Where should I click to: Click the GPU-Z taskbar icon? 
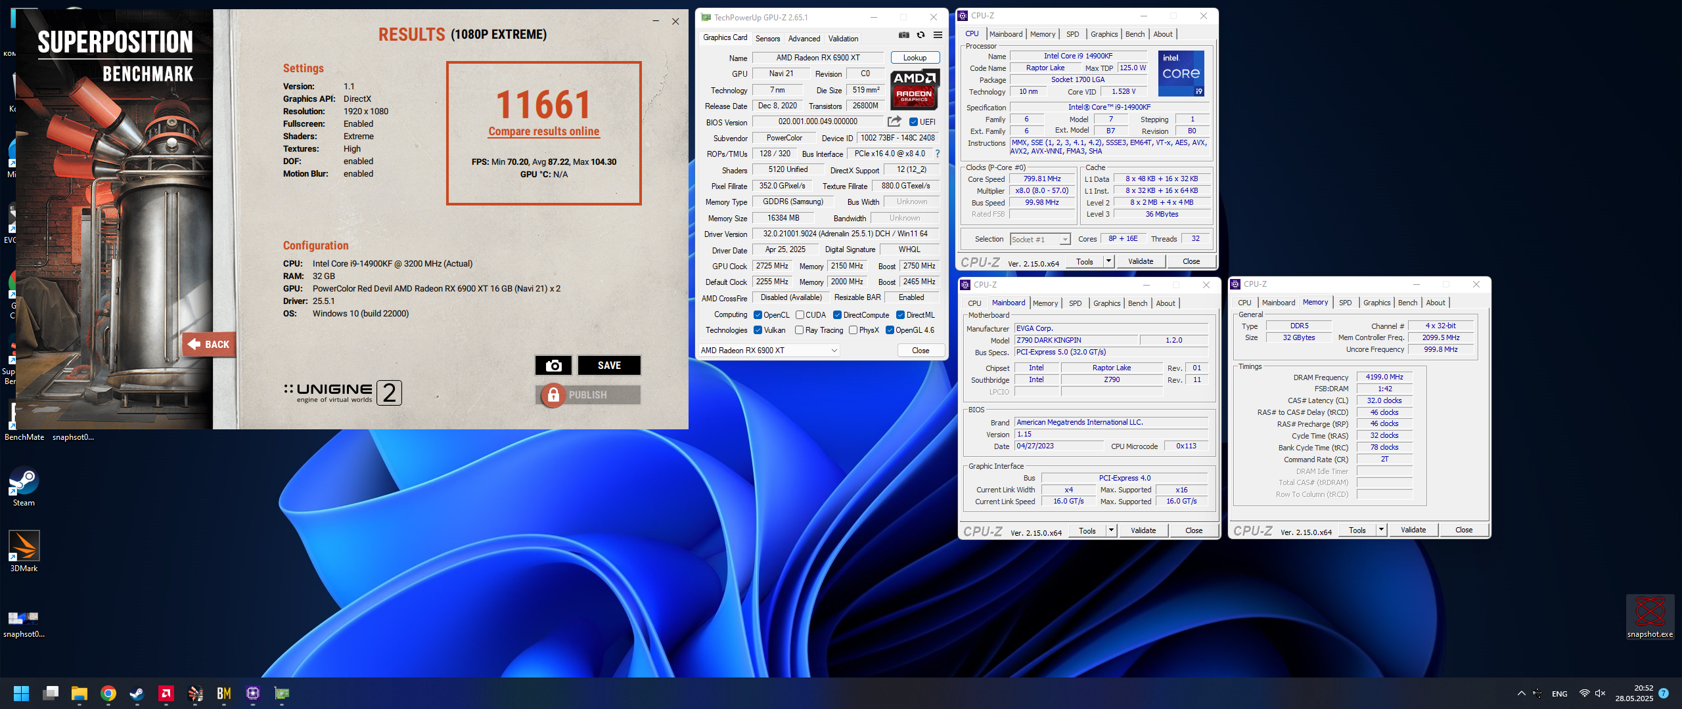[282, 693]
